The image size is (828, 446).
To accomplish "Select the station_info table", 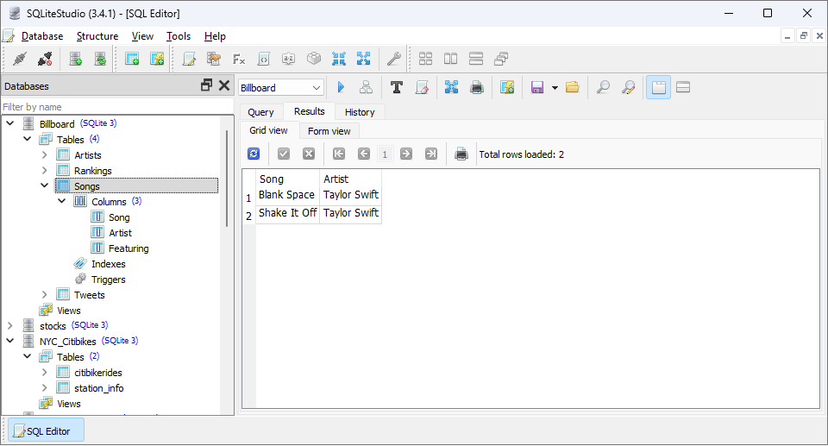I will [x=98, y=388].
